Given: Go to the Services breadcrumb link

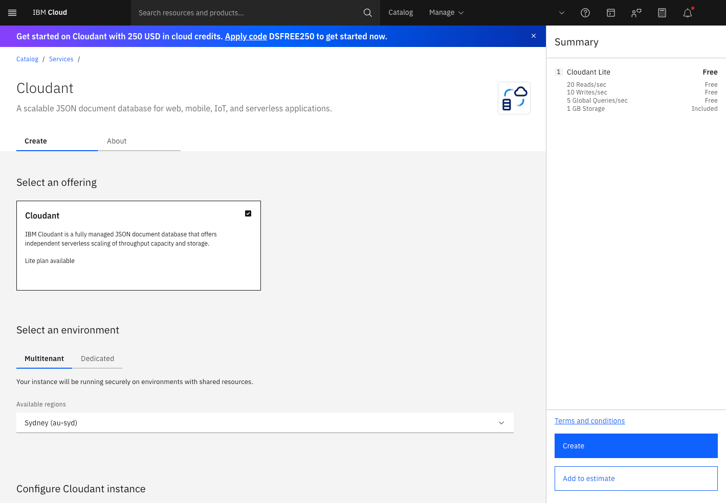Looking at the screenshot, I should point(61,59).
